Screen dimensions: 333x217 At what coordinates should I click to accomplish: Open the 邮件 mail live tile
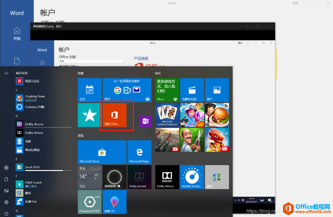coord(127,90)
